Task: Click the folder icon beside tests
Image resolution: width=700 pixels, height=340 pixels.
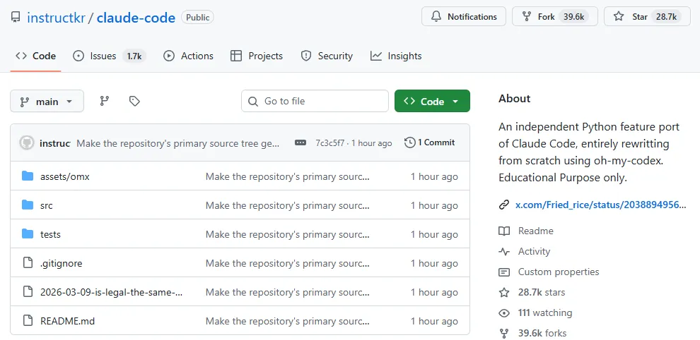Action: (x=28, y=234)
